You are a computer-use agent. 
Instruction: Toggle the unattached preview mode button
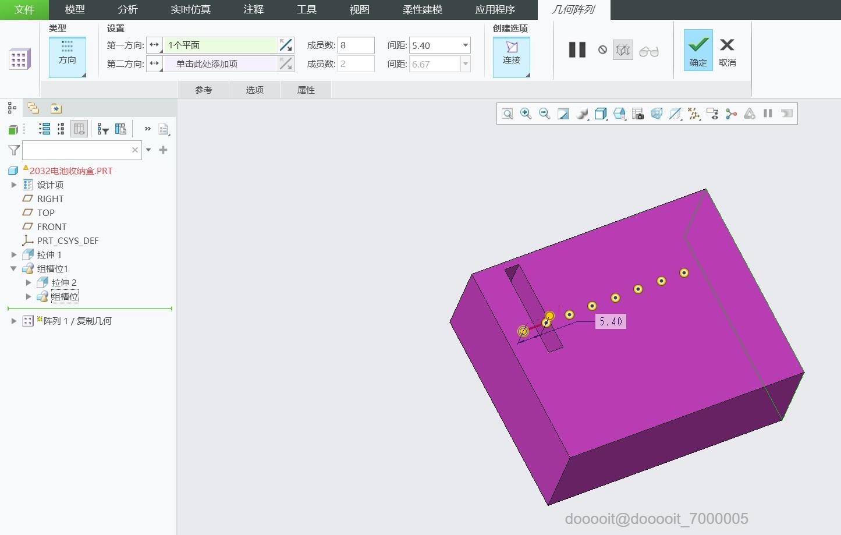point(623,51)
